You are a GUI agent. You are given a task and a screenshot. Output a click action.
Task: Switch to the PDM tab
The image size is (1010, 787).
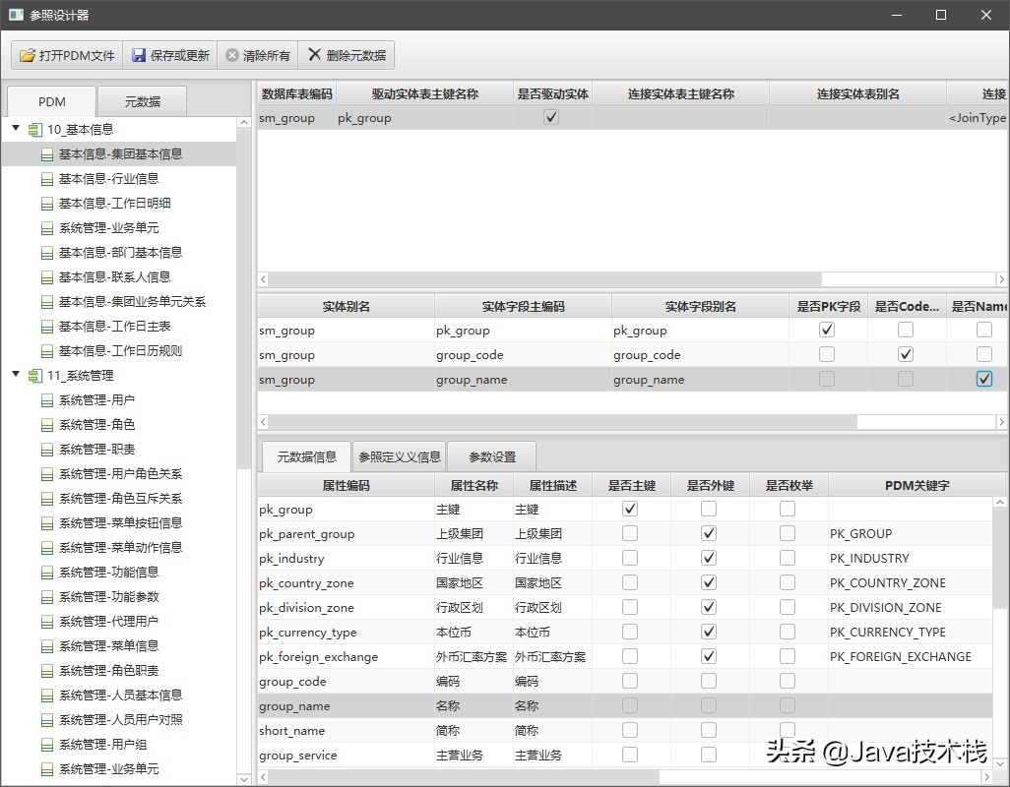(52, 101)
